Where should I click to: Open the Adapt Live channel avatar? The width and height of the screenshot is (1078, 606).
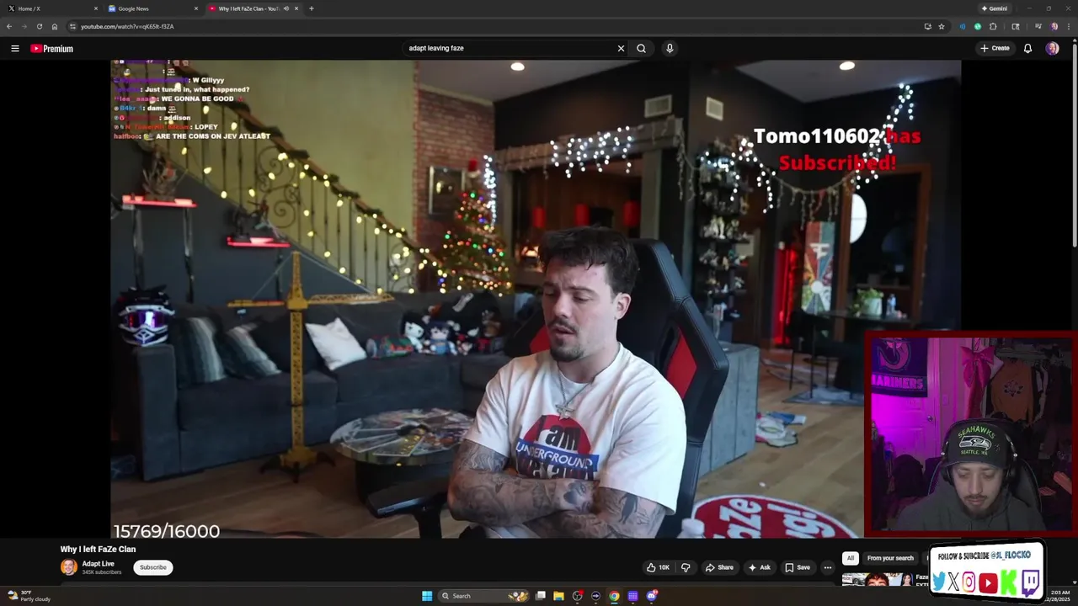(68, 567)
